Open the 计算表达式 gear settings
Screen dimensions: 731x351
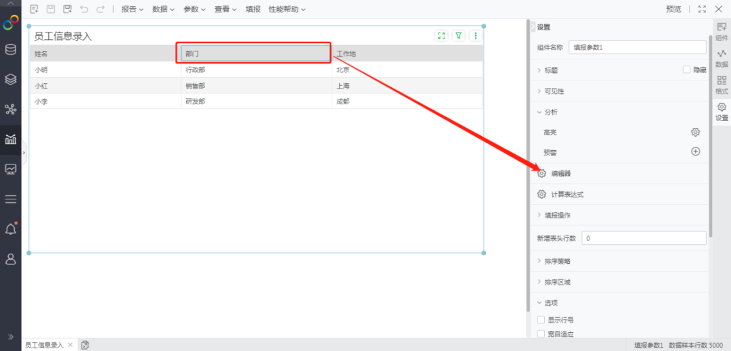[x=541, y=194]
